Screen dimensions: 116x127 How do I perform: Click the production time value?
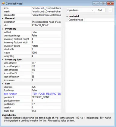(46, 101)
